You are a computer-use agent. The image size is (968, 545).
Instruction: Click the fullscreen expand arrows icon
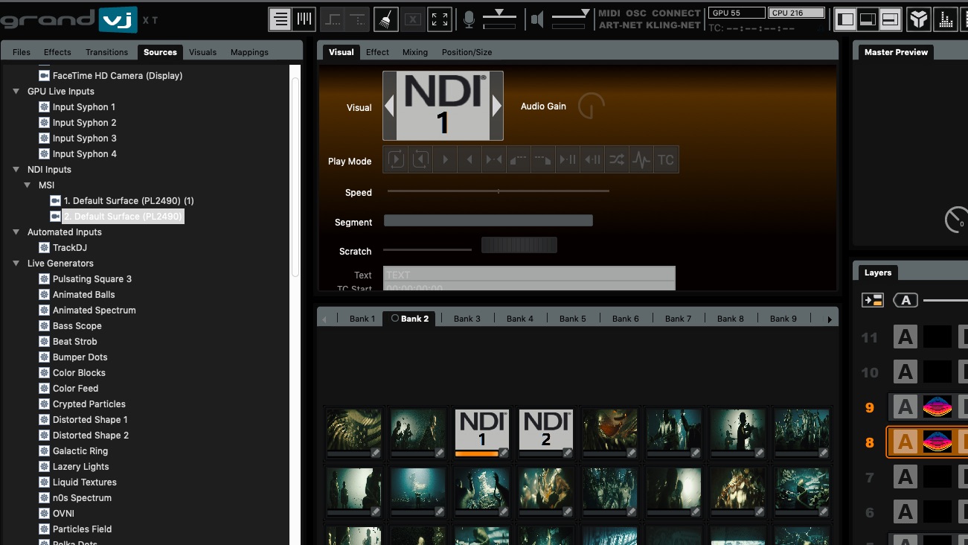440,19
